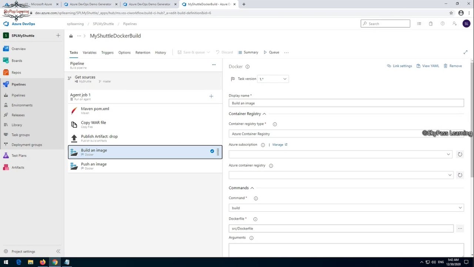Remove the Docker task
The width and height of the screenshot is (474, 267).
(x=453, y=66)
